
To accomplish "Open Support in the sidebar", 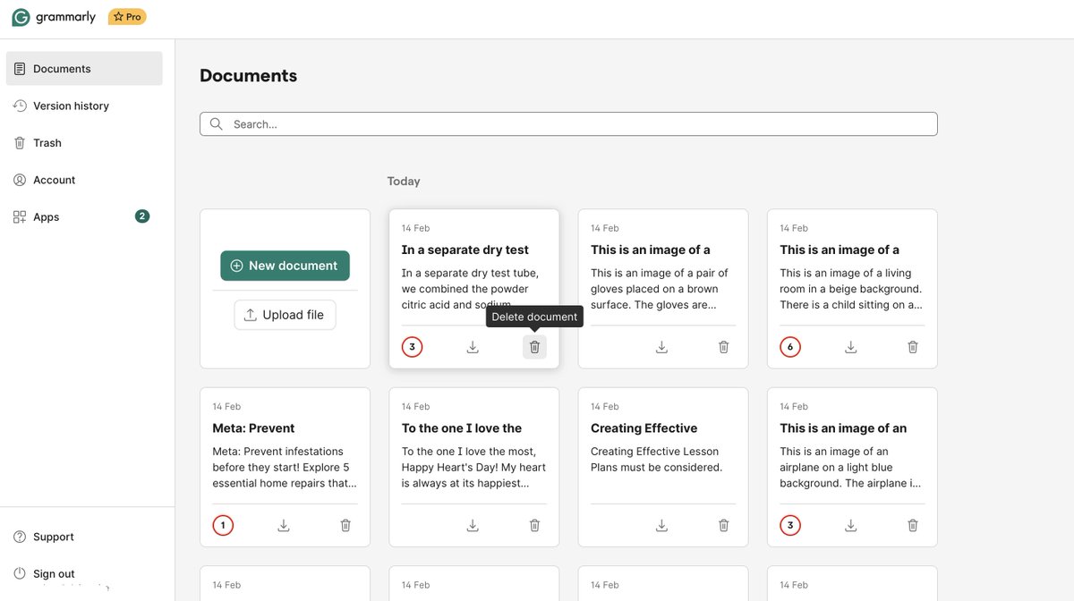I will (x=45, y=537).
